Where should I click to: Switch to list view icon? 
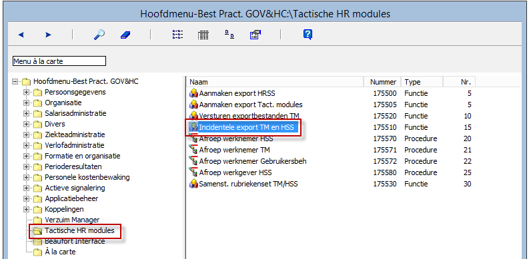click(177, 35)
